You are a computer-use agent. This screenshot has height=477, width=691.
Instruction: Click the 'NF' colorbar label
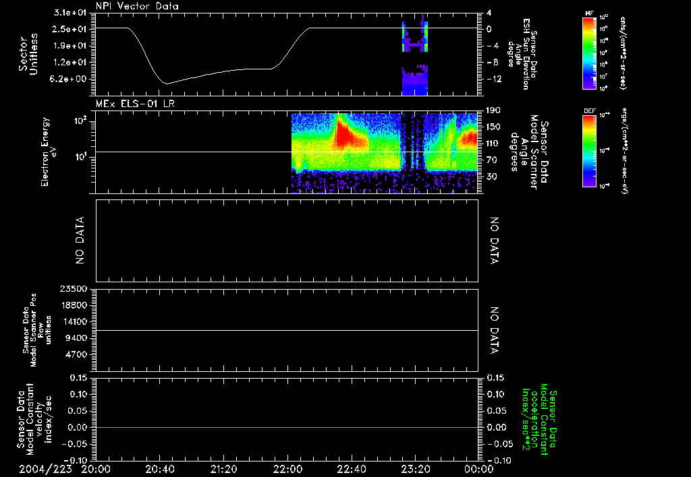[x=589, y=13]
